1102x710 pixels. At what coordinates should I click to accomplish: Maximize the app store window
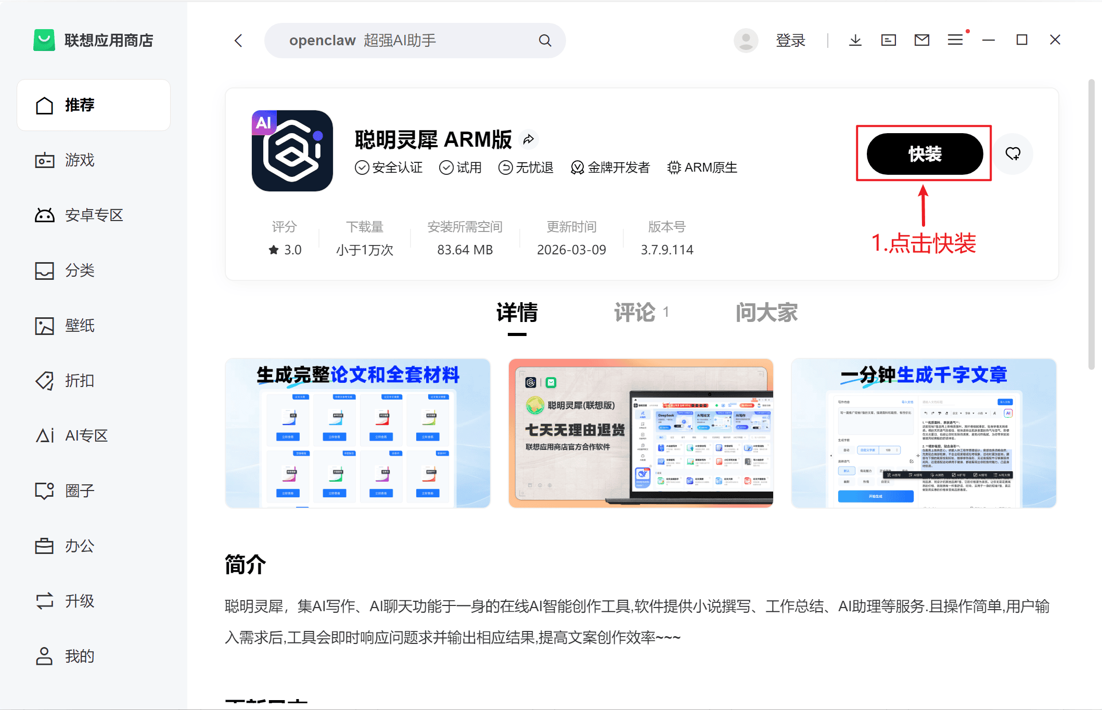pyautogui.click(x=1021, y=40)
